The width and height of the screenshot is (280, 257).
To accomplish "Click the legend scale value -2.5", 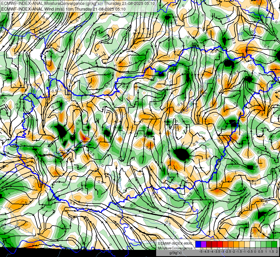I will tap(228, 252).
